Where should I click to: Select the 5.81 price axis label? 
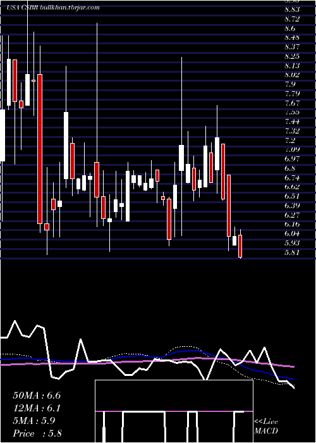292,252
